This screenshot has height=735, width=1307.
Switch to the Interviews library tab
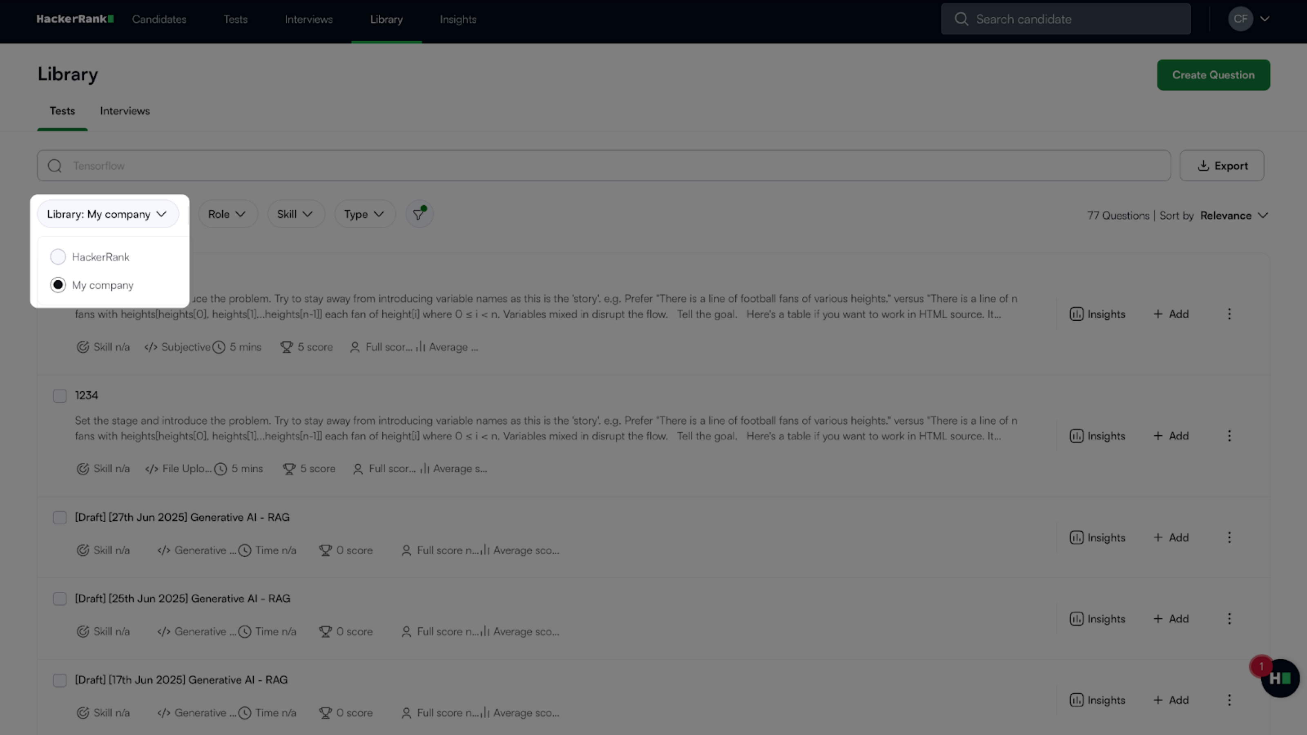(125, 111)
